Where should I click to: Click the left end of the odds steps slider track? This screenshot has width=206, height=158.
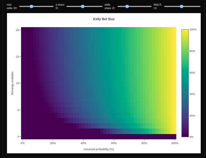pos(118,6)
